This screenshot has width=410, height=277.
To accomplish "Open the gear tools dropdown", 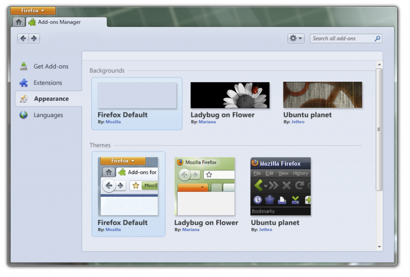I will point(296,39).
